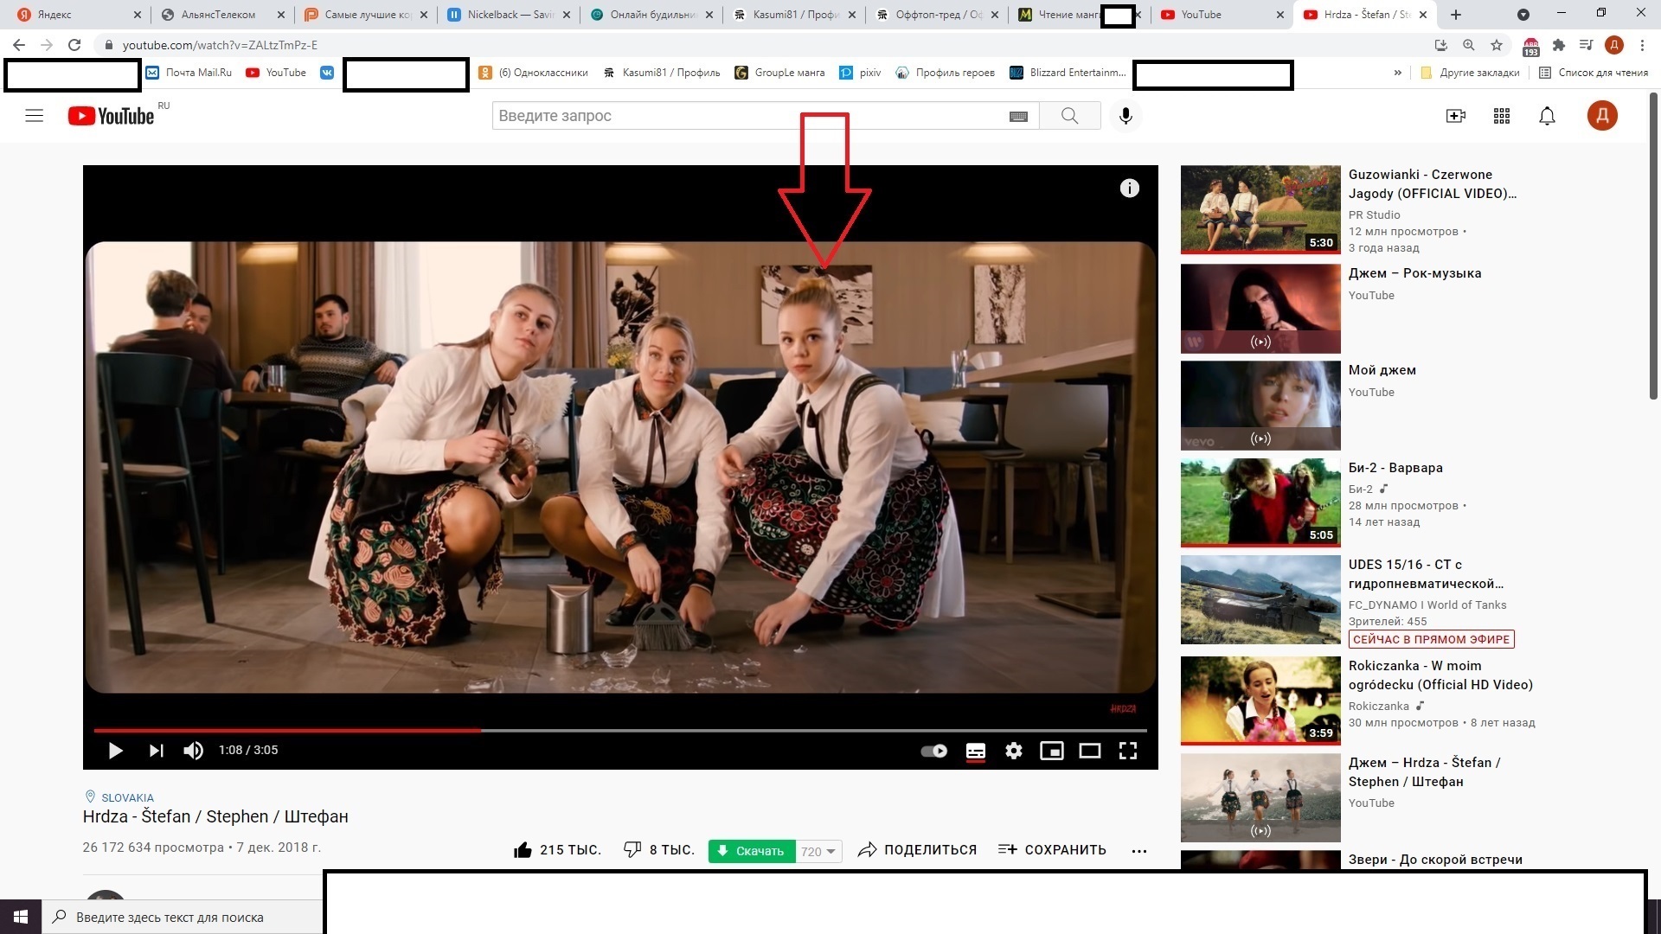Enable miniplayer mode

pos(1051,751)
